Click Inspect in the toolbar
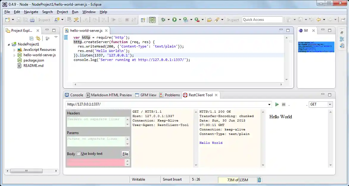349x186 pixels. 44,20
